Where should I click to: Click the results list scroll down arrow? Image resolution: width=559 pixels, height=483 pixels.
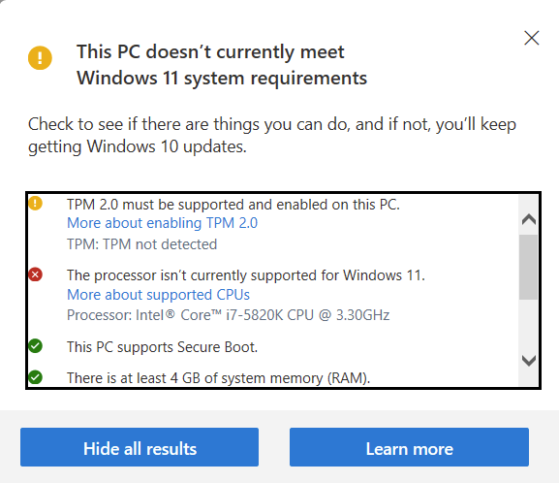point(529,361)
